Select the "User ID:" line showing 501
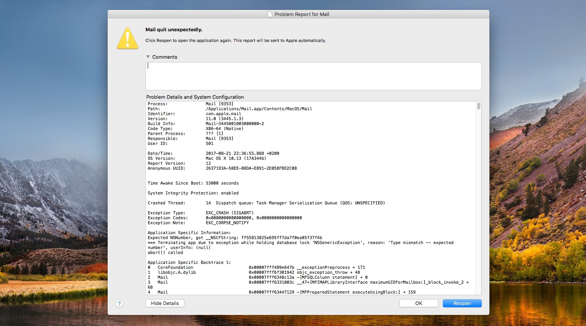The image size is (586, 326). [181, 143]
